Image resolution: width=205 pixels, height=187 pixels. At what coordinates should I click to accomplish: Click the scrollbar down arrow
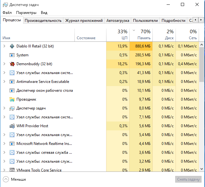pos(202,169)
